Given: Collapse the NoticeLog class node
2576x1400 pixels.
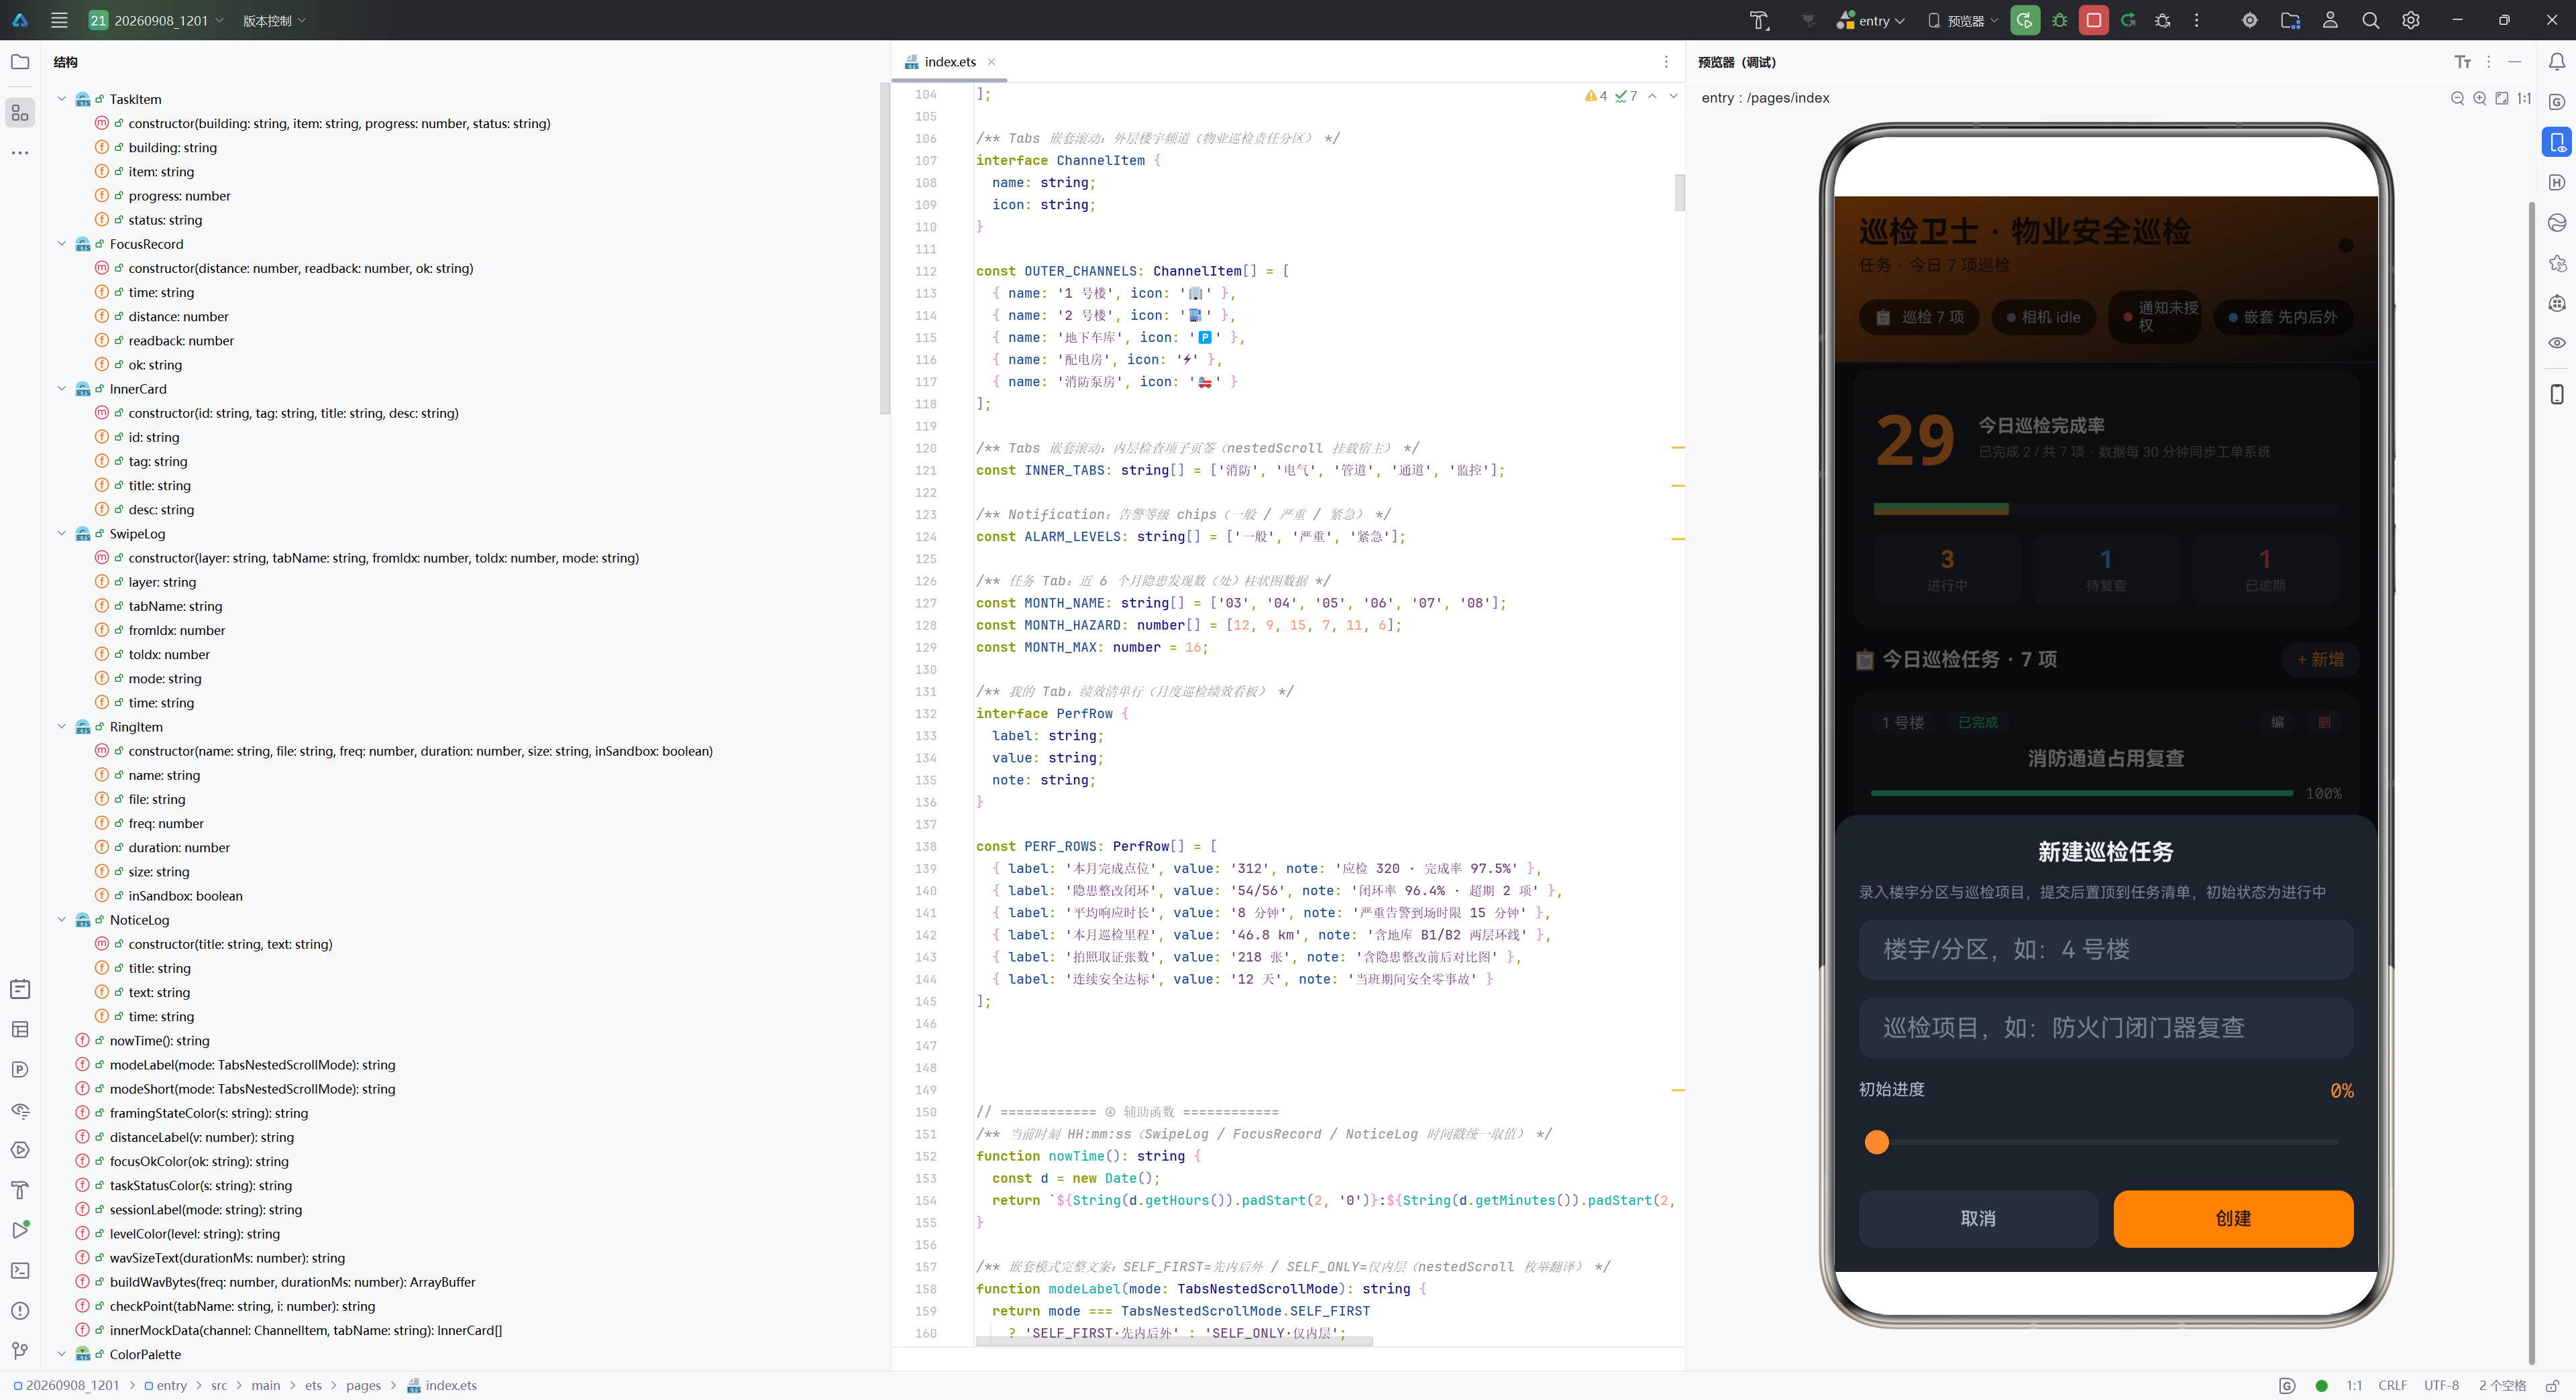Looking at the screenshot, I should coord(61,919).
